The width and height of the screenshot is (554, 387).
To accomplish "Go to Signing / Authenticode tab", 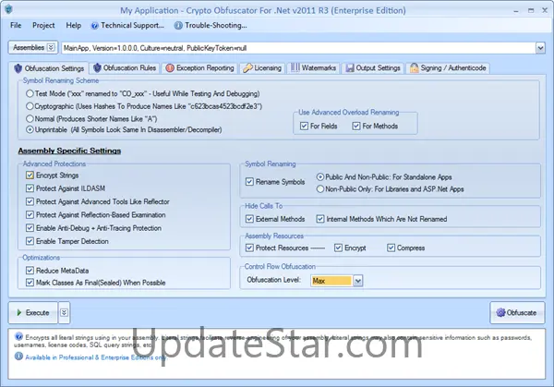I will tap(448, 67).
